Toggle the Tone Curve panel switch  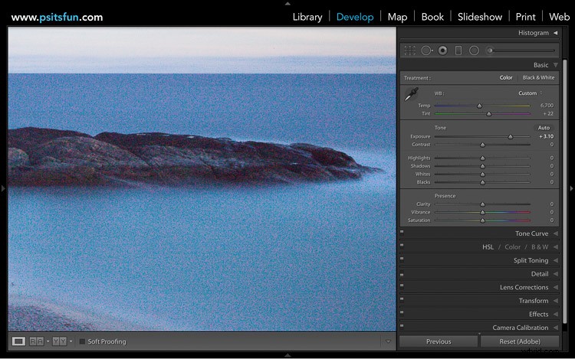tap(402, 232)
